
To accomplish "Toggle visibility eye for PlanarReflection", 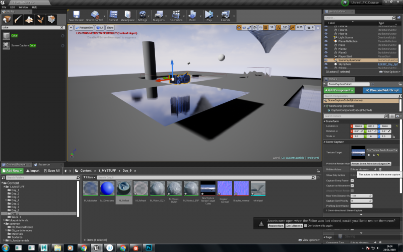I will point(326,41).
